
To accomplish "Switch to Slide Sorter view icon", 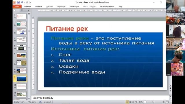I will tap(130, 102).
